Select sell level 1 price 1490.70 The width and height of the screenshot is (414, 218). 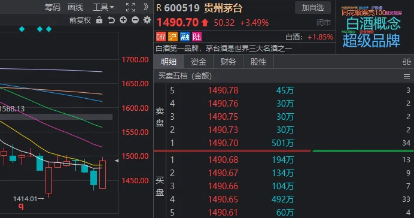223,143
